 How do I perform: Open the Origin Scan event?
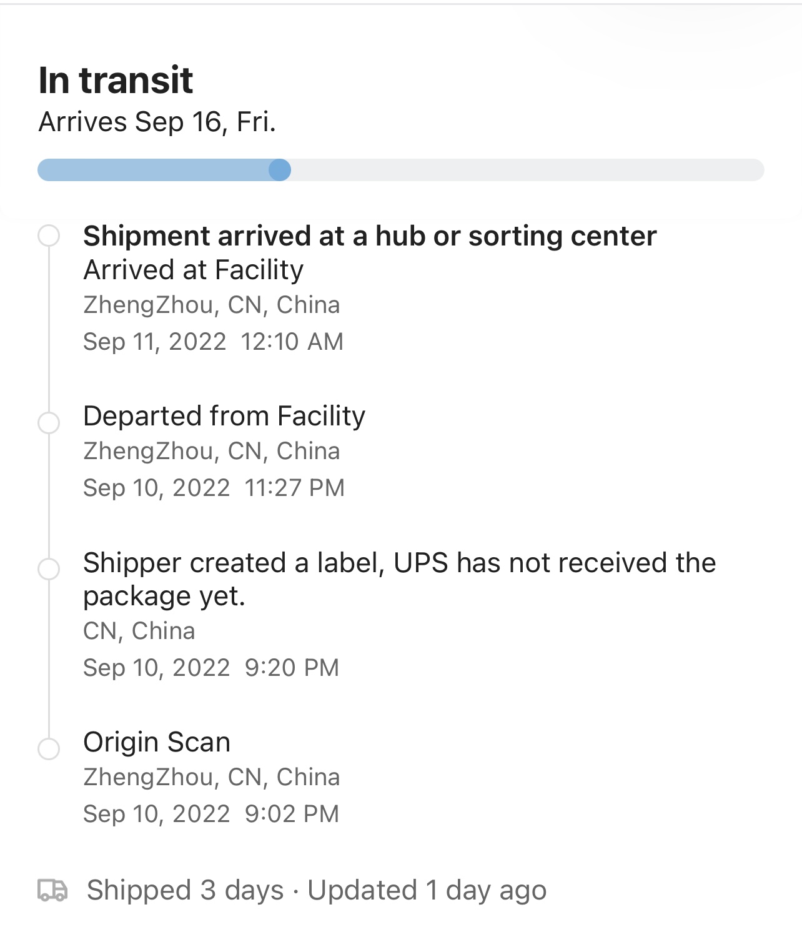[x=157, y=742]
